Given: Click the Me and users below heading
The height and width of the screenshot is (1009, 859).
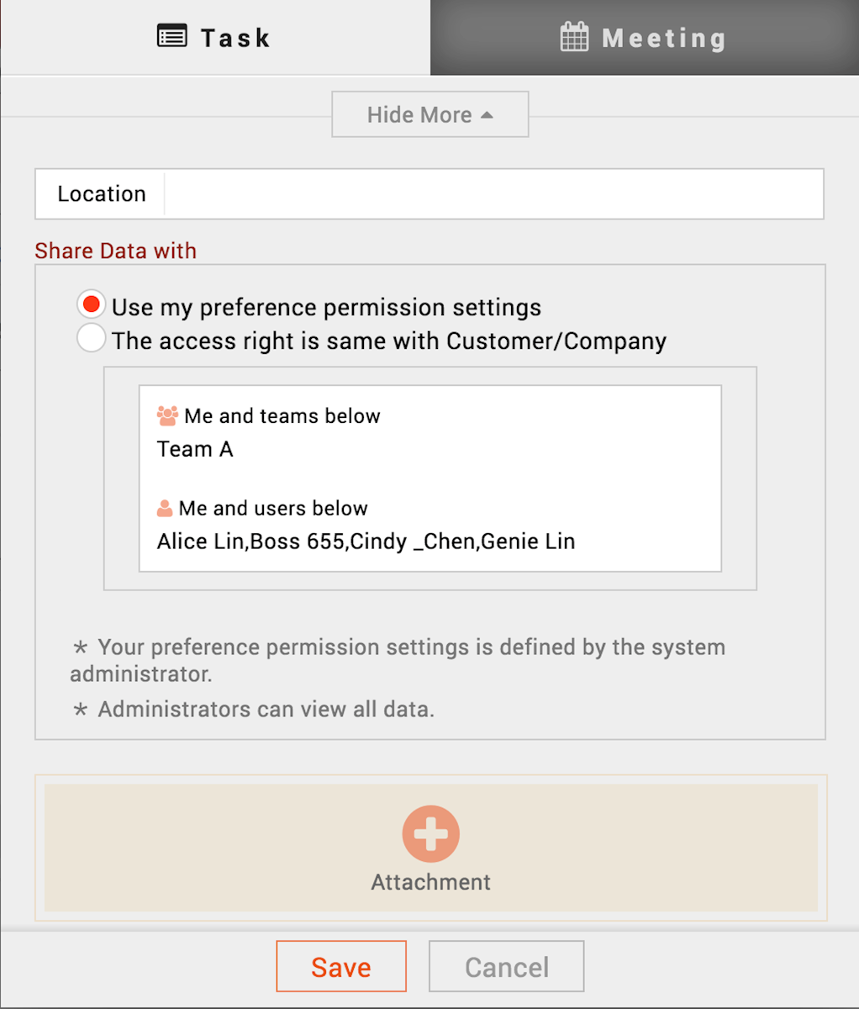Looking at the screenshot, I should point(273,509).
